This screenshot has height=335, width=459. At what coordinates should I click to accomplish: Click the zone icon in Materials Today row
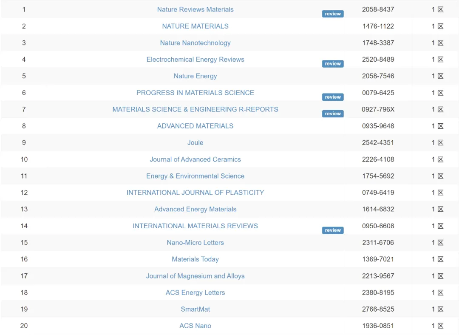click(441, 259)
